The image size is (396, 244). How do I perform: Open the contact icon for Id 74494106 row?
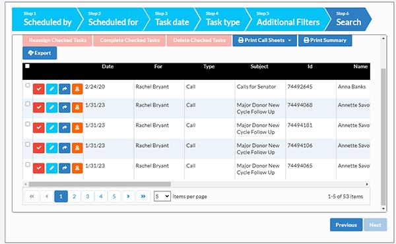click(x=77, y=148)
